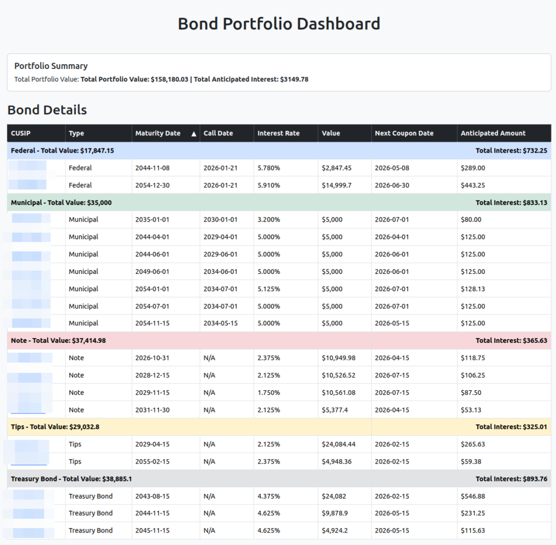Click the Treasury Bond Total Interest $893.76

pyautogui.click(x=511, y=479)
